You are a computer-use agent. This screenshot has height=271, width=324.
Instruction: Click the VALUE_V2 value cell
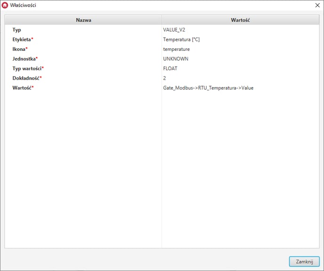click(241, 30)
